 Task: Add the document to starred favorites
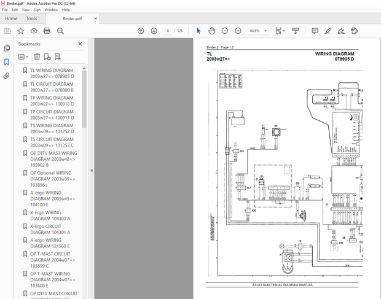(x=21, y=31)
